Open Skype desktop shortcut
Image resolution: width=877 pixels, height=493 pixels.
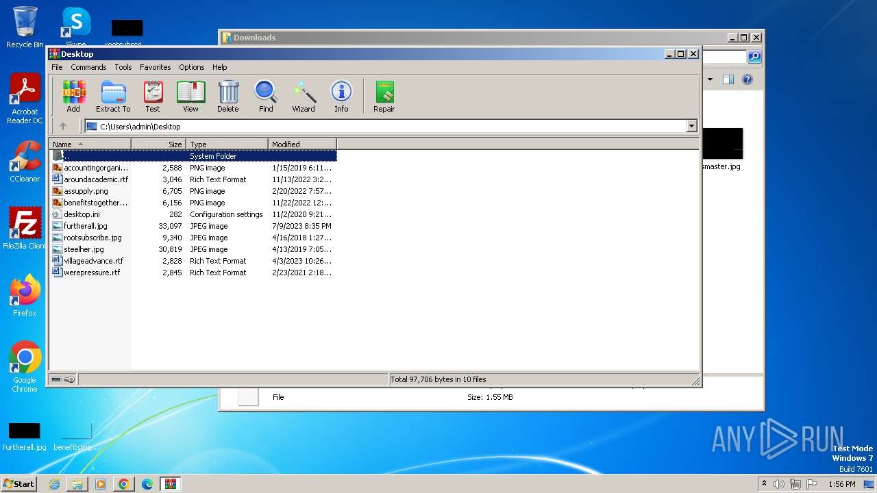pyautogui.click(x=76, y=27)
